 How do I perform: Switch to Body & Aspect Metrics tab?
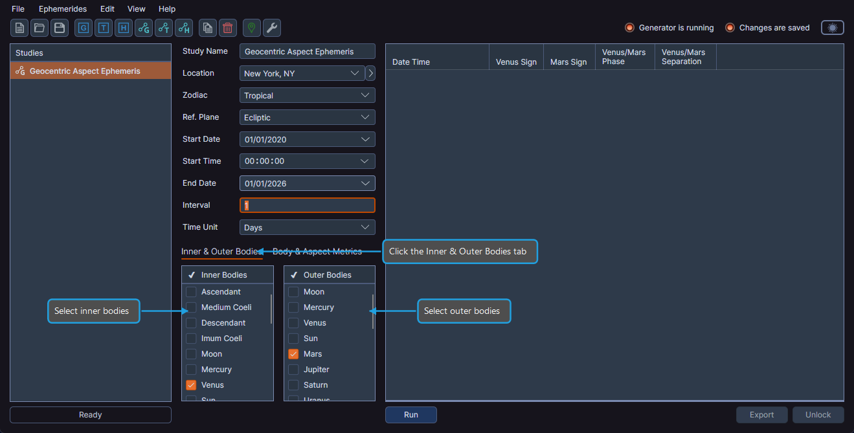click(x=317, y=251)
